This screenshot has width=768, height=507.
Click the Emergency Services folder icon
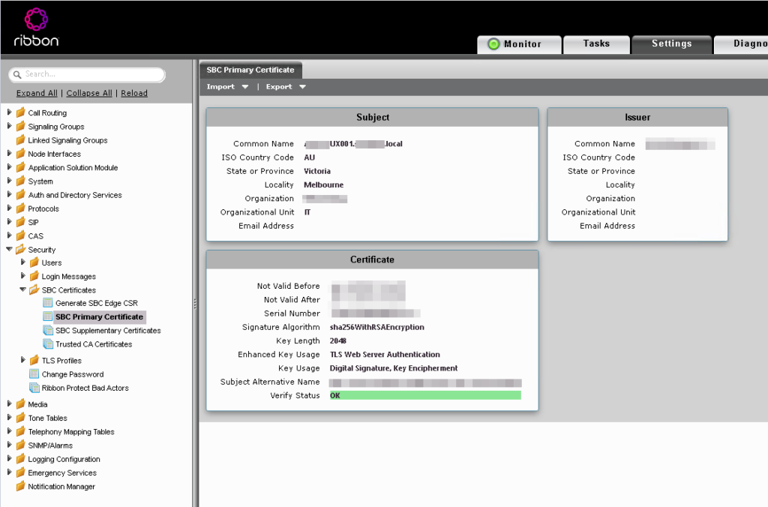pyautogui.click(x=20, y=472)
